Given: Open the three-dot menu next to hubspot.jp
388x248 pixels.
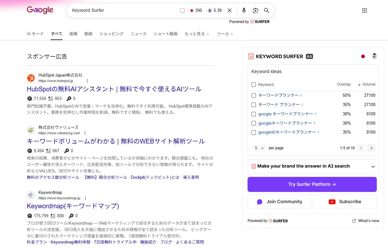Looking at the screenshot, I should coord(87,81).
